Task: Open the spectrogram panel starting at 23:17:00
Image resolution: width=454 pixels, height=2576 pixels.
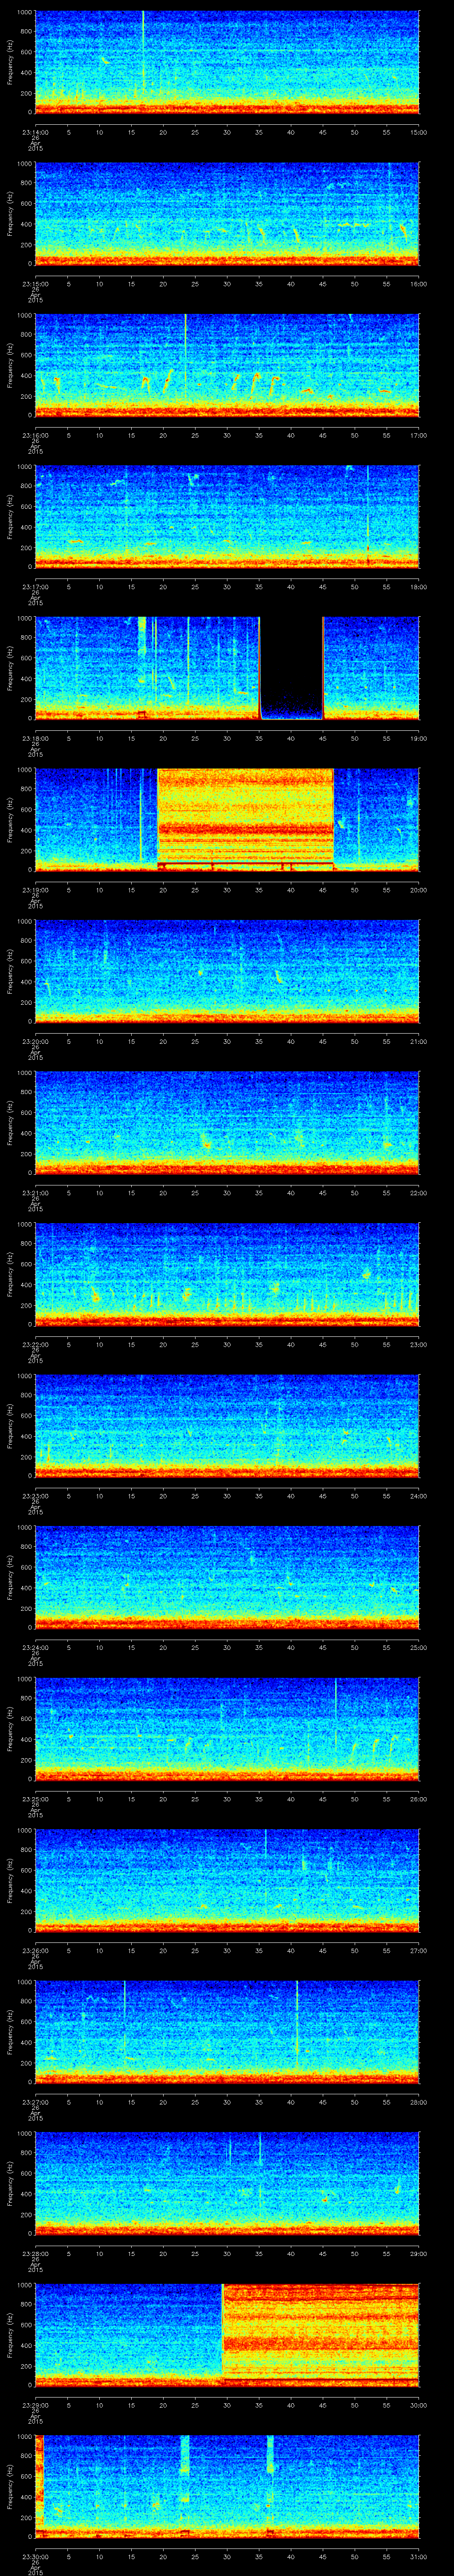Action: [227, 517]
